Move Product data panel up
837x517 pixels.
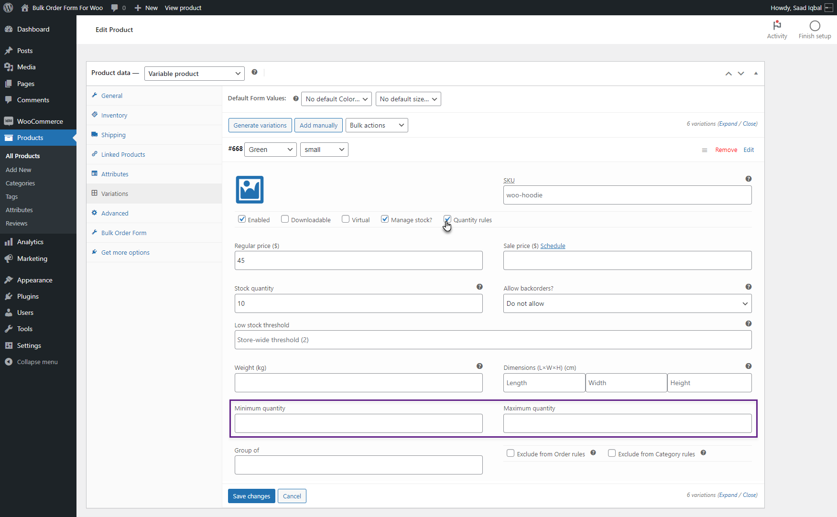(x=728, y=74)
